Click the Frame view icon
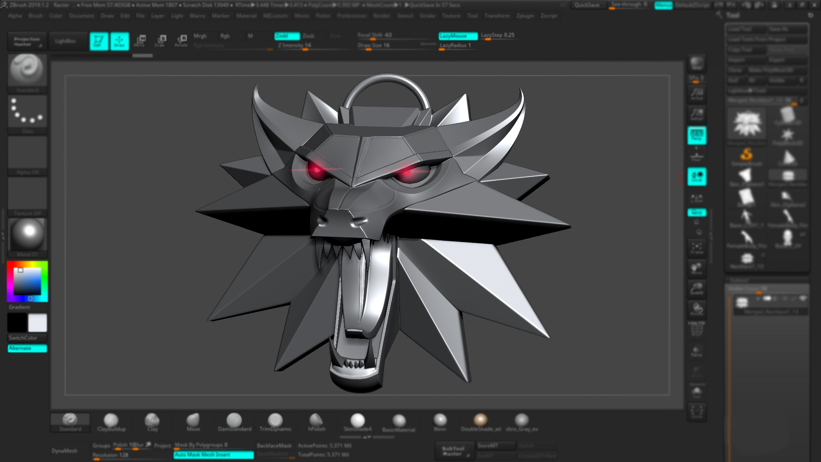 pyautogui.click(x=697, y=248)
